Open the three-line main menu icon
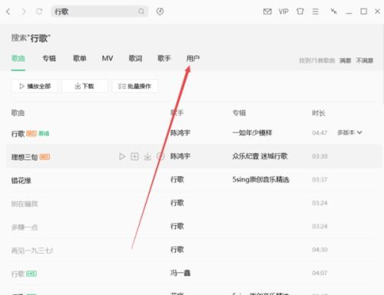The image size is (384, 295). (x=316, y=12)
